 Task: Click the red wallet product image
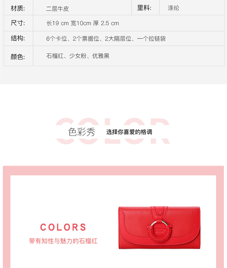(x=159, y=228)
